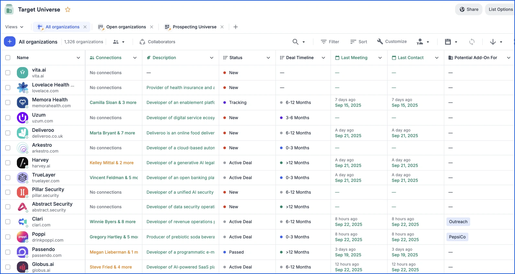Open the search magnifier tool
The width and height of the screenshot is (515, 274).
[295, 42]
